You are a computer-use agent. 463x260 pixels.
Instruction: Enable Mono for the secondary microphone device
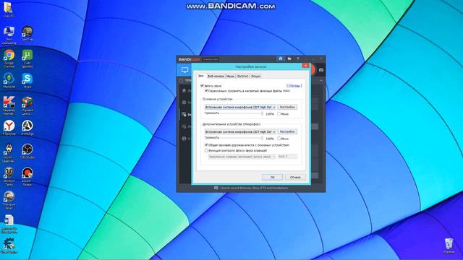click(x=279, y=138)
